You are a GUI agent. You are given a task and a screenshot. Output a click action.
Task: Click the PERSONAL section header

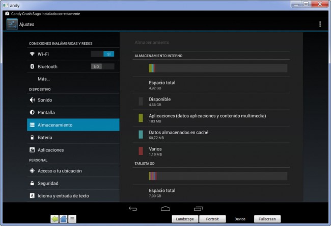[38, 160]
